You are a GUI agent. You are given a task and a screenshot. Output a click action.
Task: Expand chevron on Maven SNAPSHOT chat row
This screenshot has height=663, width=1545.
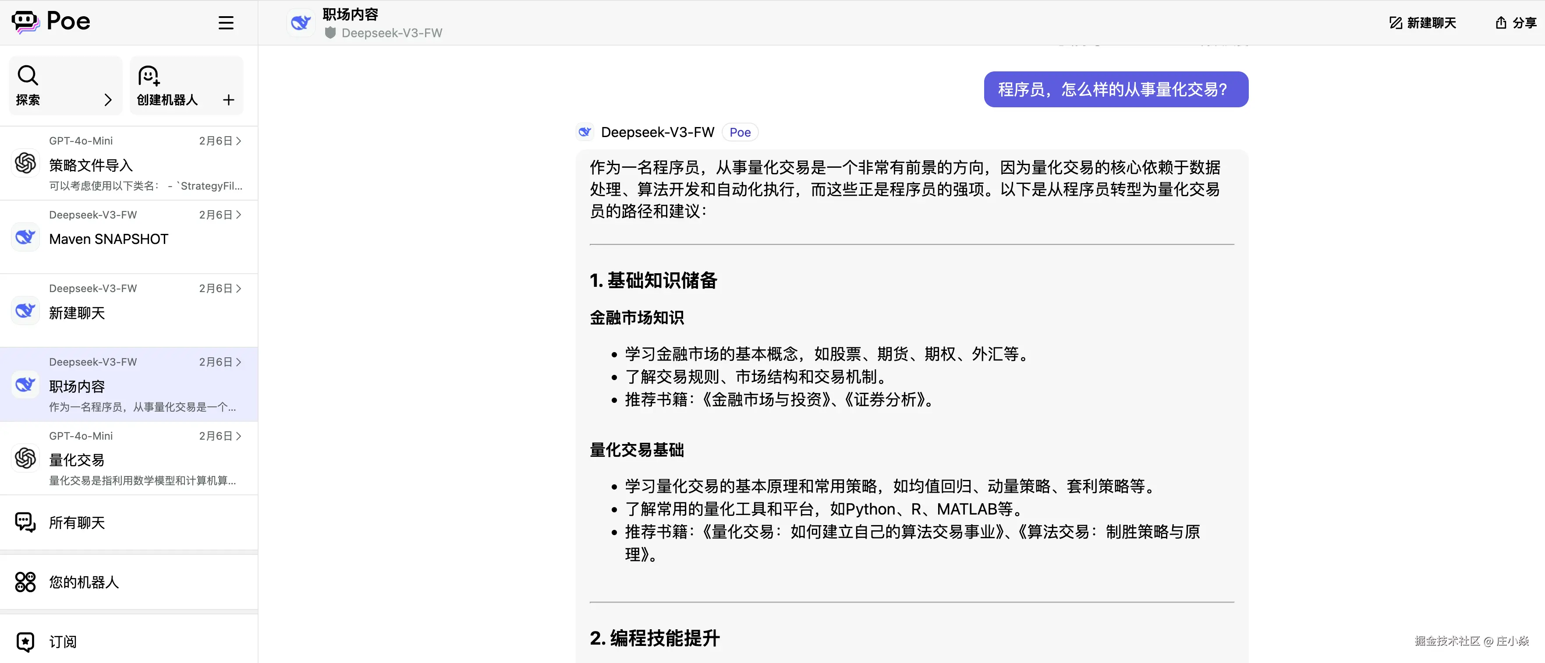[x=239, y=215]
